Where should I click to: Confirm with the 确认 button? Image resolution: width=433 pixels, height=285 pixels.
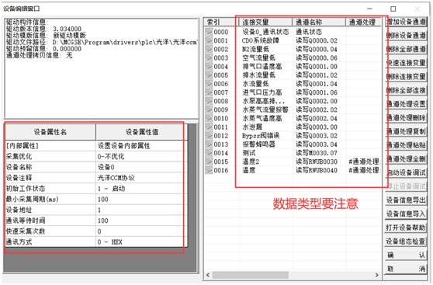(406, 255)
